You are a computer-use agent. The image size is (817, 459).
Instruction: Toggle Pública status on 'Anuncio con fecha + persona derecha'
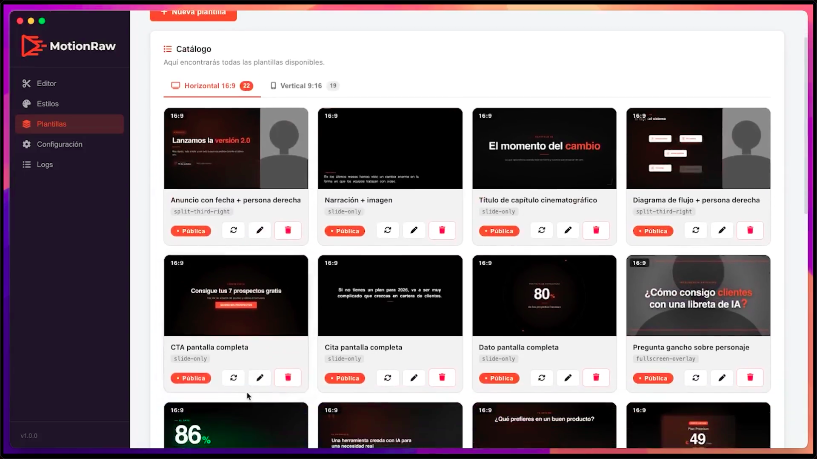pos(191,231)
